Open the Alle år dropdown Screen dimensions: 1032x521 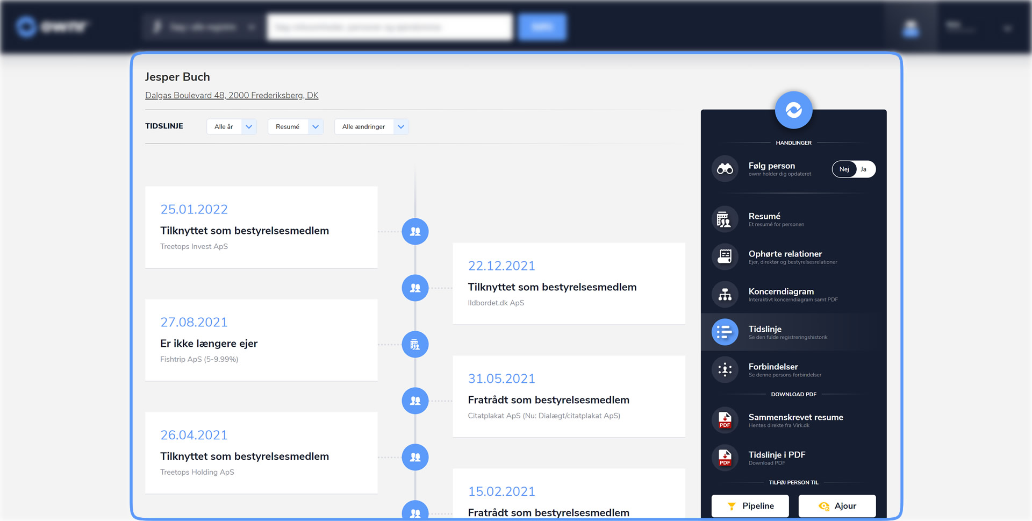[232, 127]
